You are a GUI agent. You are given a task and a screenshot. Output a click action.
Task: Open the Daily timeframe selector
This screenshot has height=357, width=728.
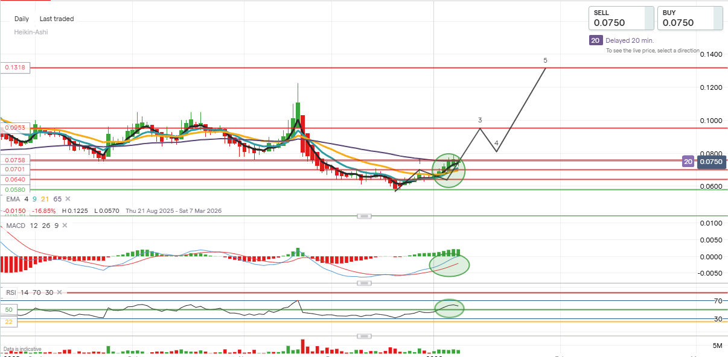point(22,19)
